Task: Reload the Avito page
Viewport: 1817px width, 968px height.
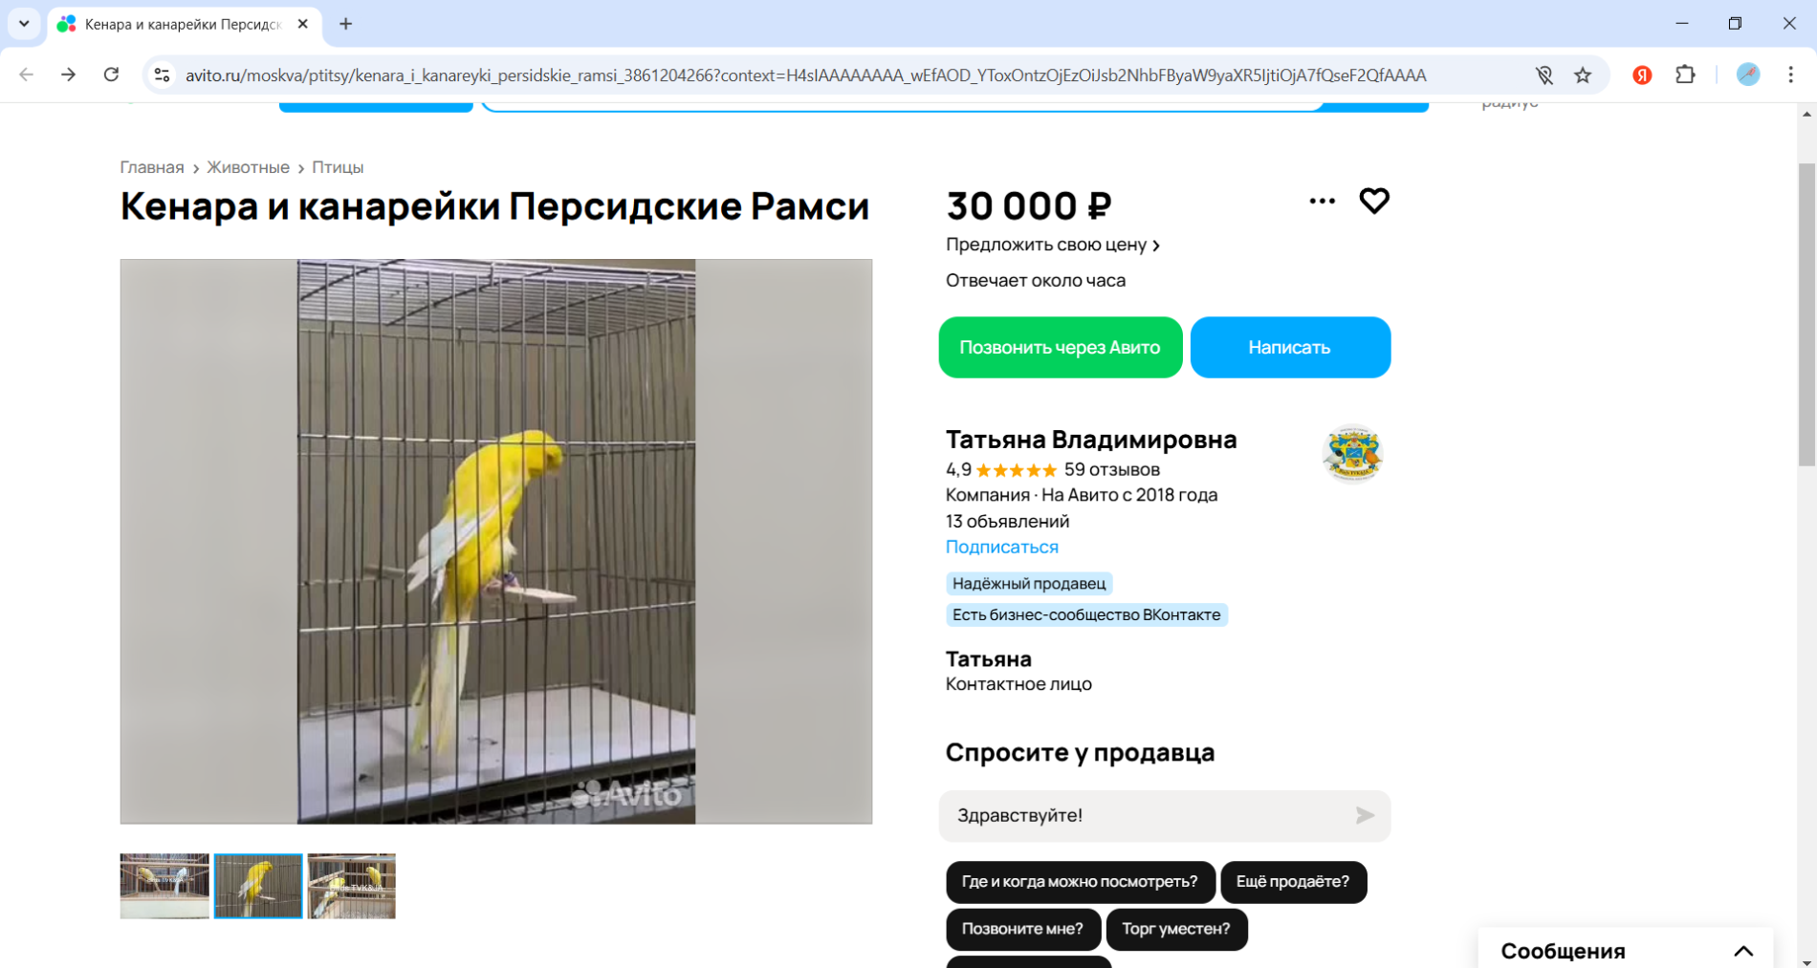Action: coord(111,75)
